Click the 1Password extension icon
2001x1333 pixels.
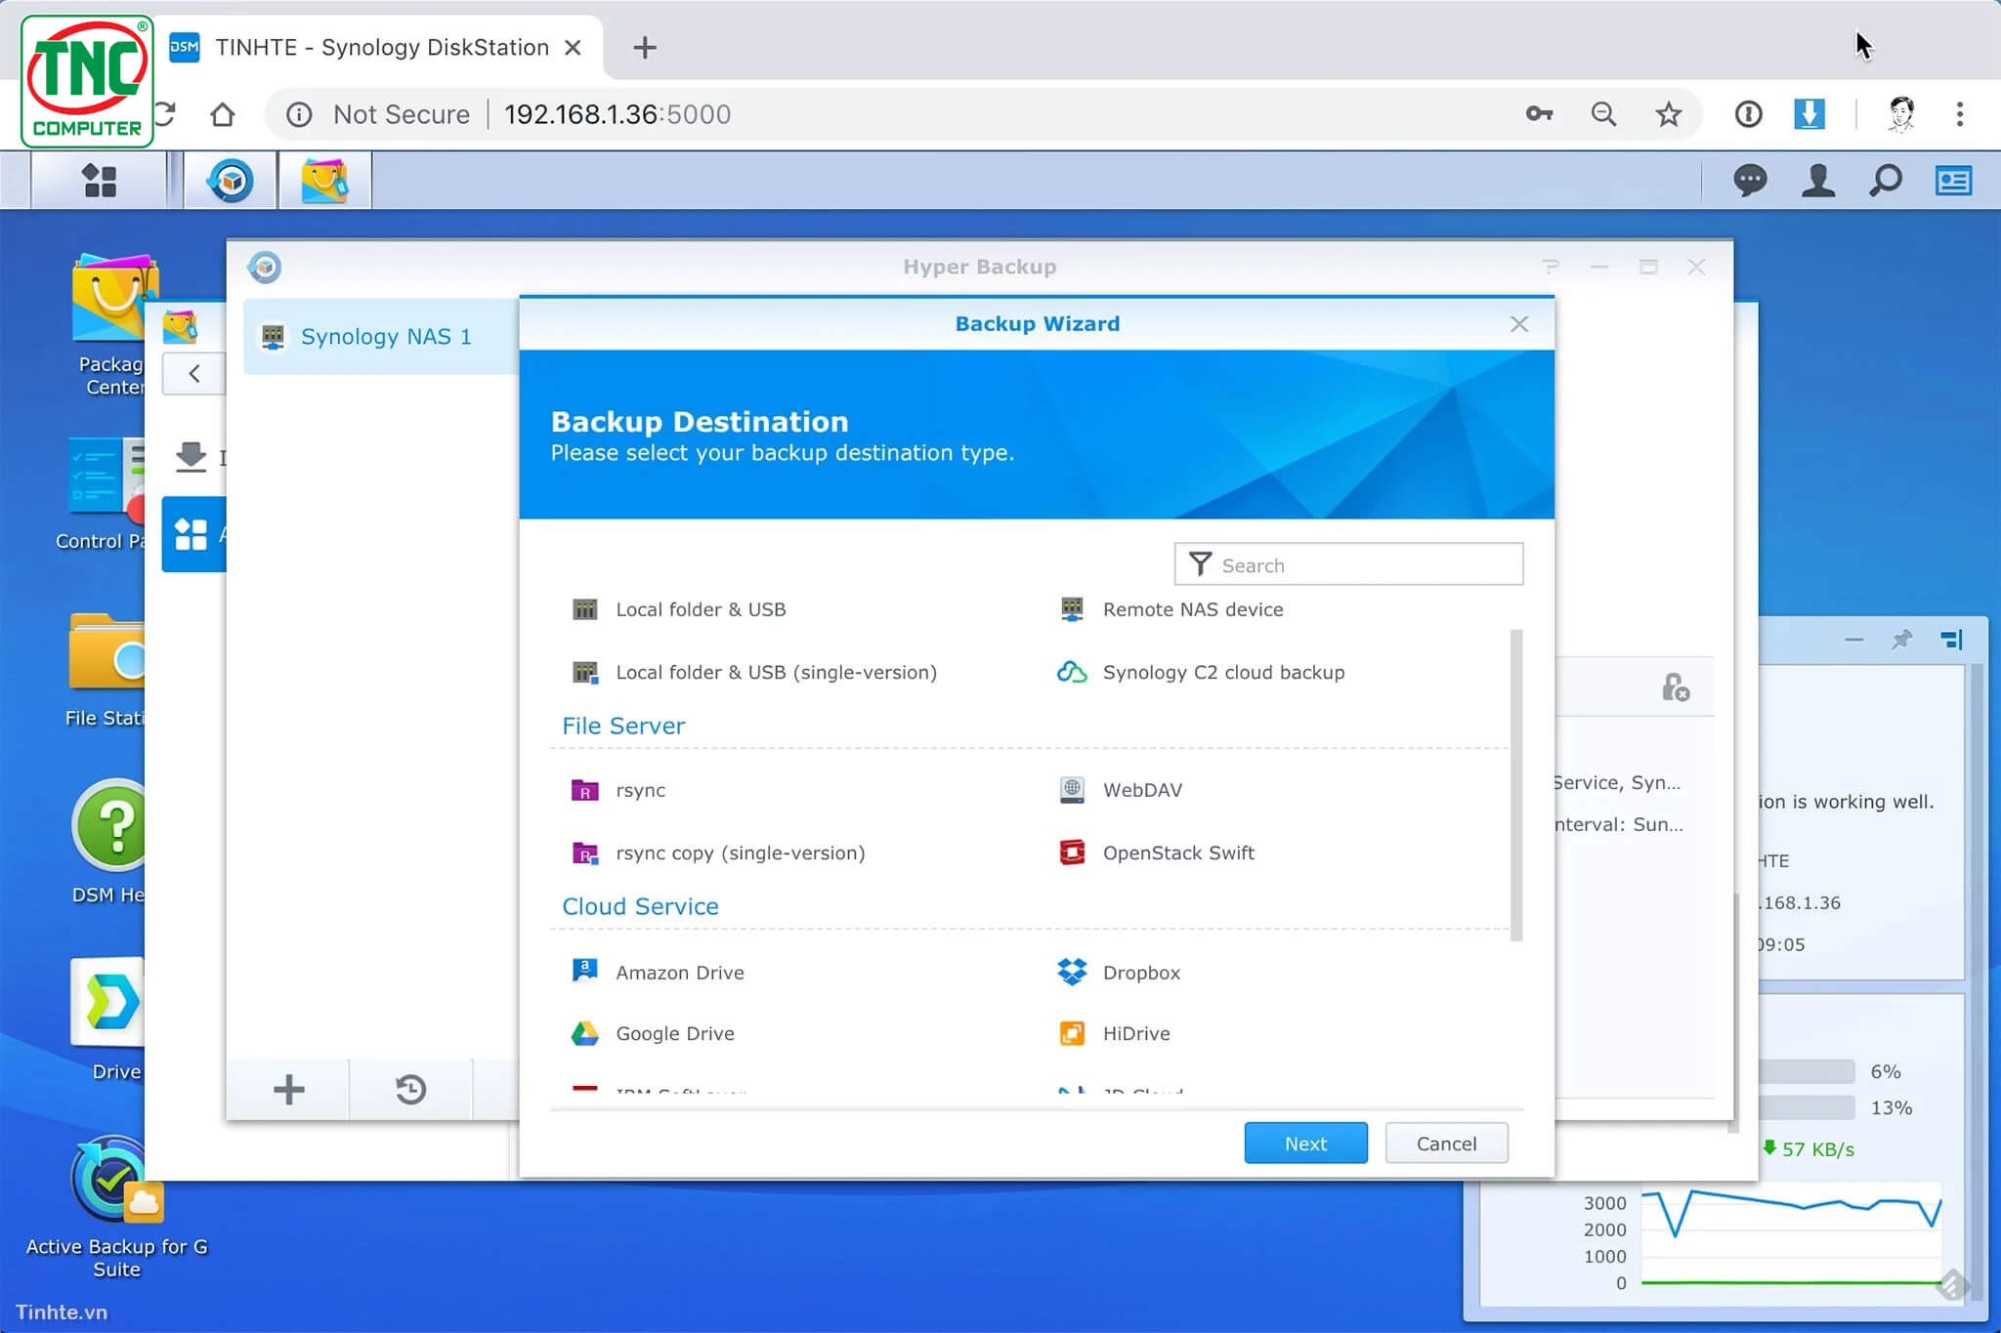[1748, 114]
